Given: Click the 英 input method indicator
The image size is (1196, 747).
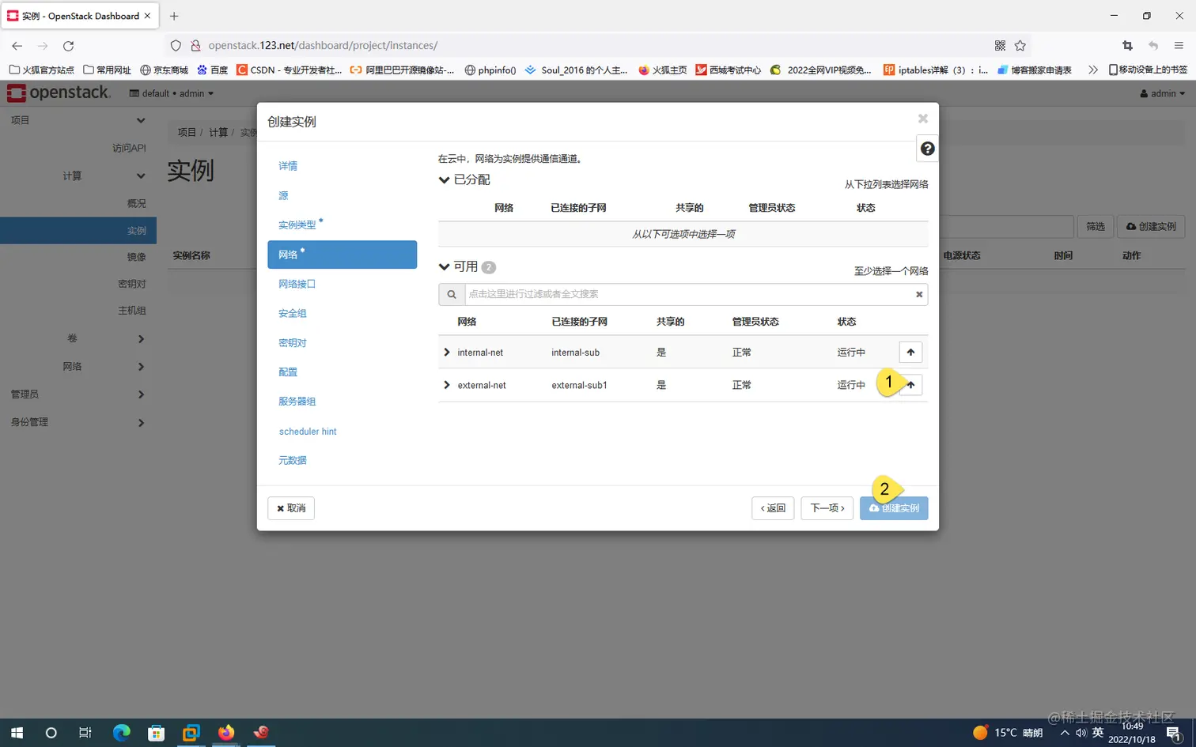Looking at the screenshot, I should coord(1098,733).
